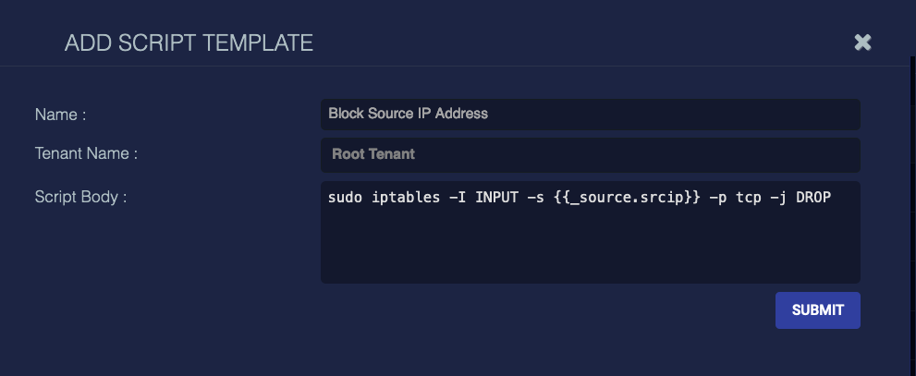Place cursor on the '-I' flag
The image size is (916, 376).
(x=457, y=198)
